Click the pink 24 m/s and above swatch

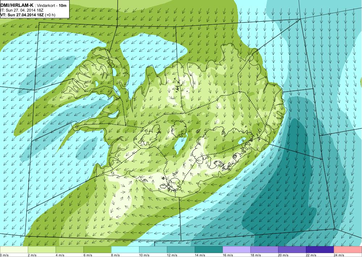pyautogui.click(x=348, y=250)
